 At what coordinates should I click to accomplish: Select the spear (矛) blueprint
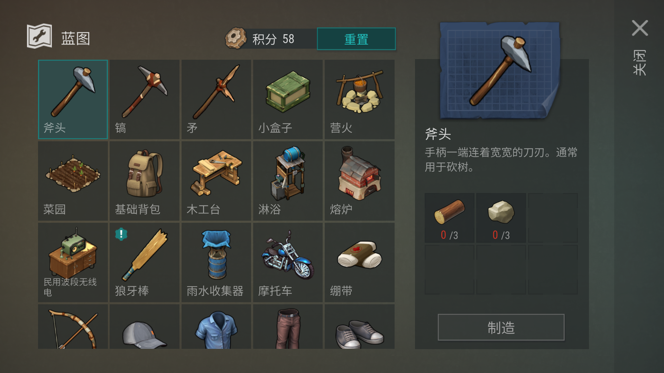pyautogui.click(x=216, y=99)
